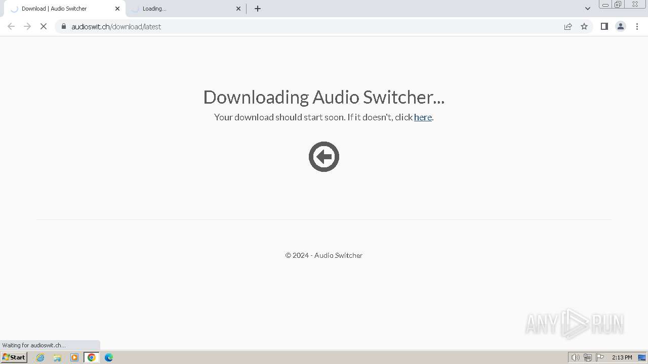Click '© 2024 - Audio Switcher' footer text
This screenshot has height=364, width=648.
click(324, 255)
